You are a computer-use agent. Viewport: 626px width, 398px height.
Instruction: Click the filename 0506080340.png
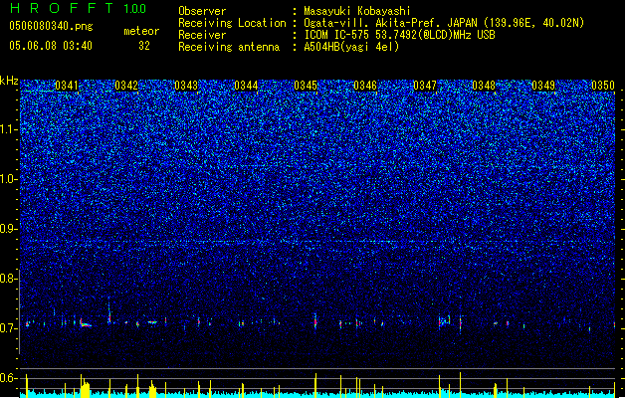point(51,26)
